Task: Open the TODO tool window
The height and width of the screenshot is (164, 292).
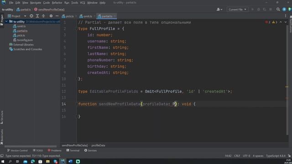Action: point(38,150)
